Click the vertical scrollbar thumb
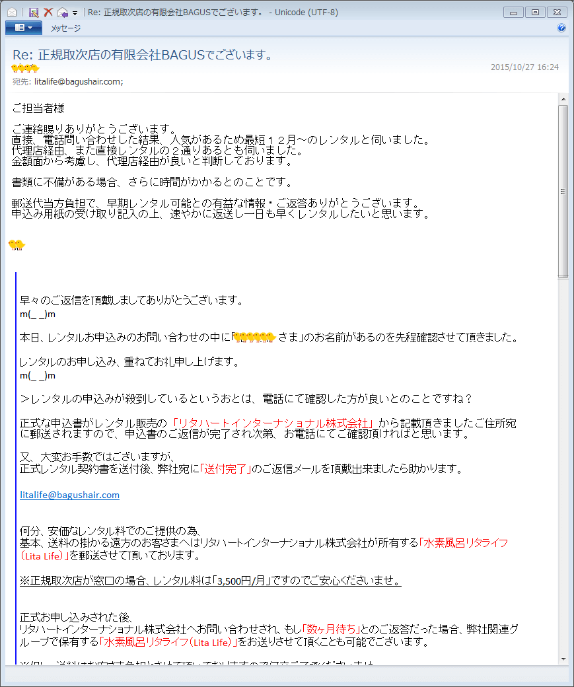This screenshot has height=687, width=574. (x=563, y=192)
